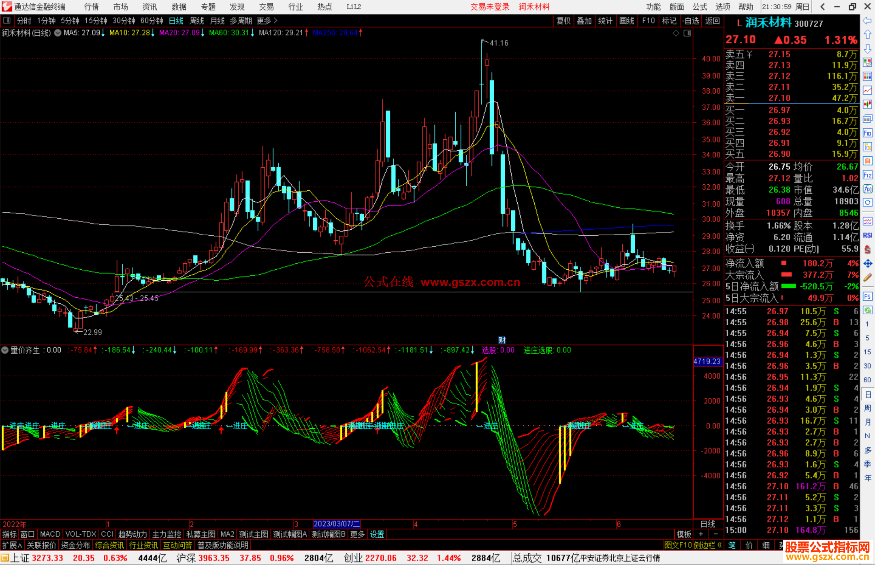Open the 更多 indicators dropdown in bottom bar
The width and height of the screenshot is (875, 565).
(357, 534)
